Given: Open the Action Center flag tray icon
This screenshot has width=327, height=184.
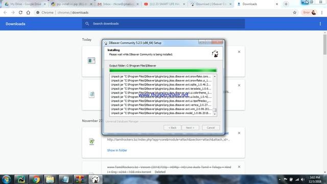Looking at the screenshot, I should coord(286,179).
